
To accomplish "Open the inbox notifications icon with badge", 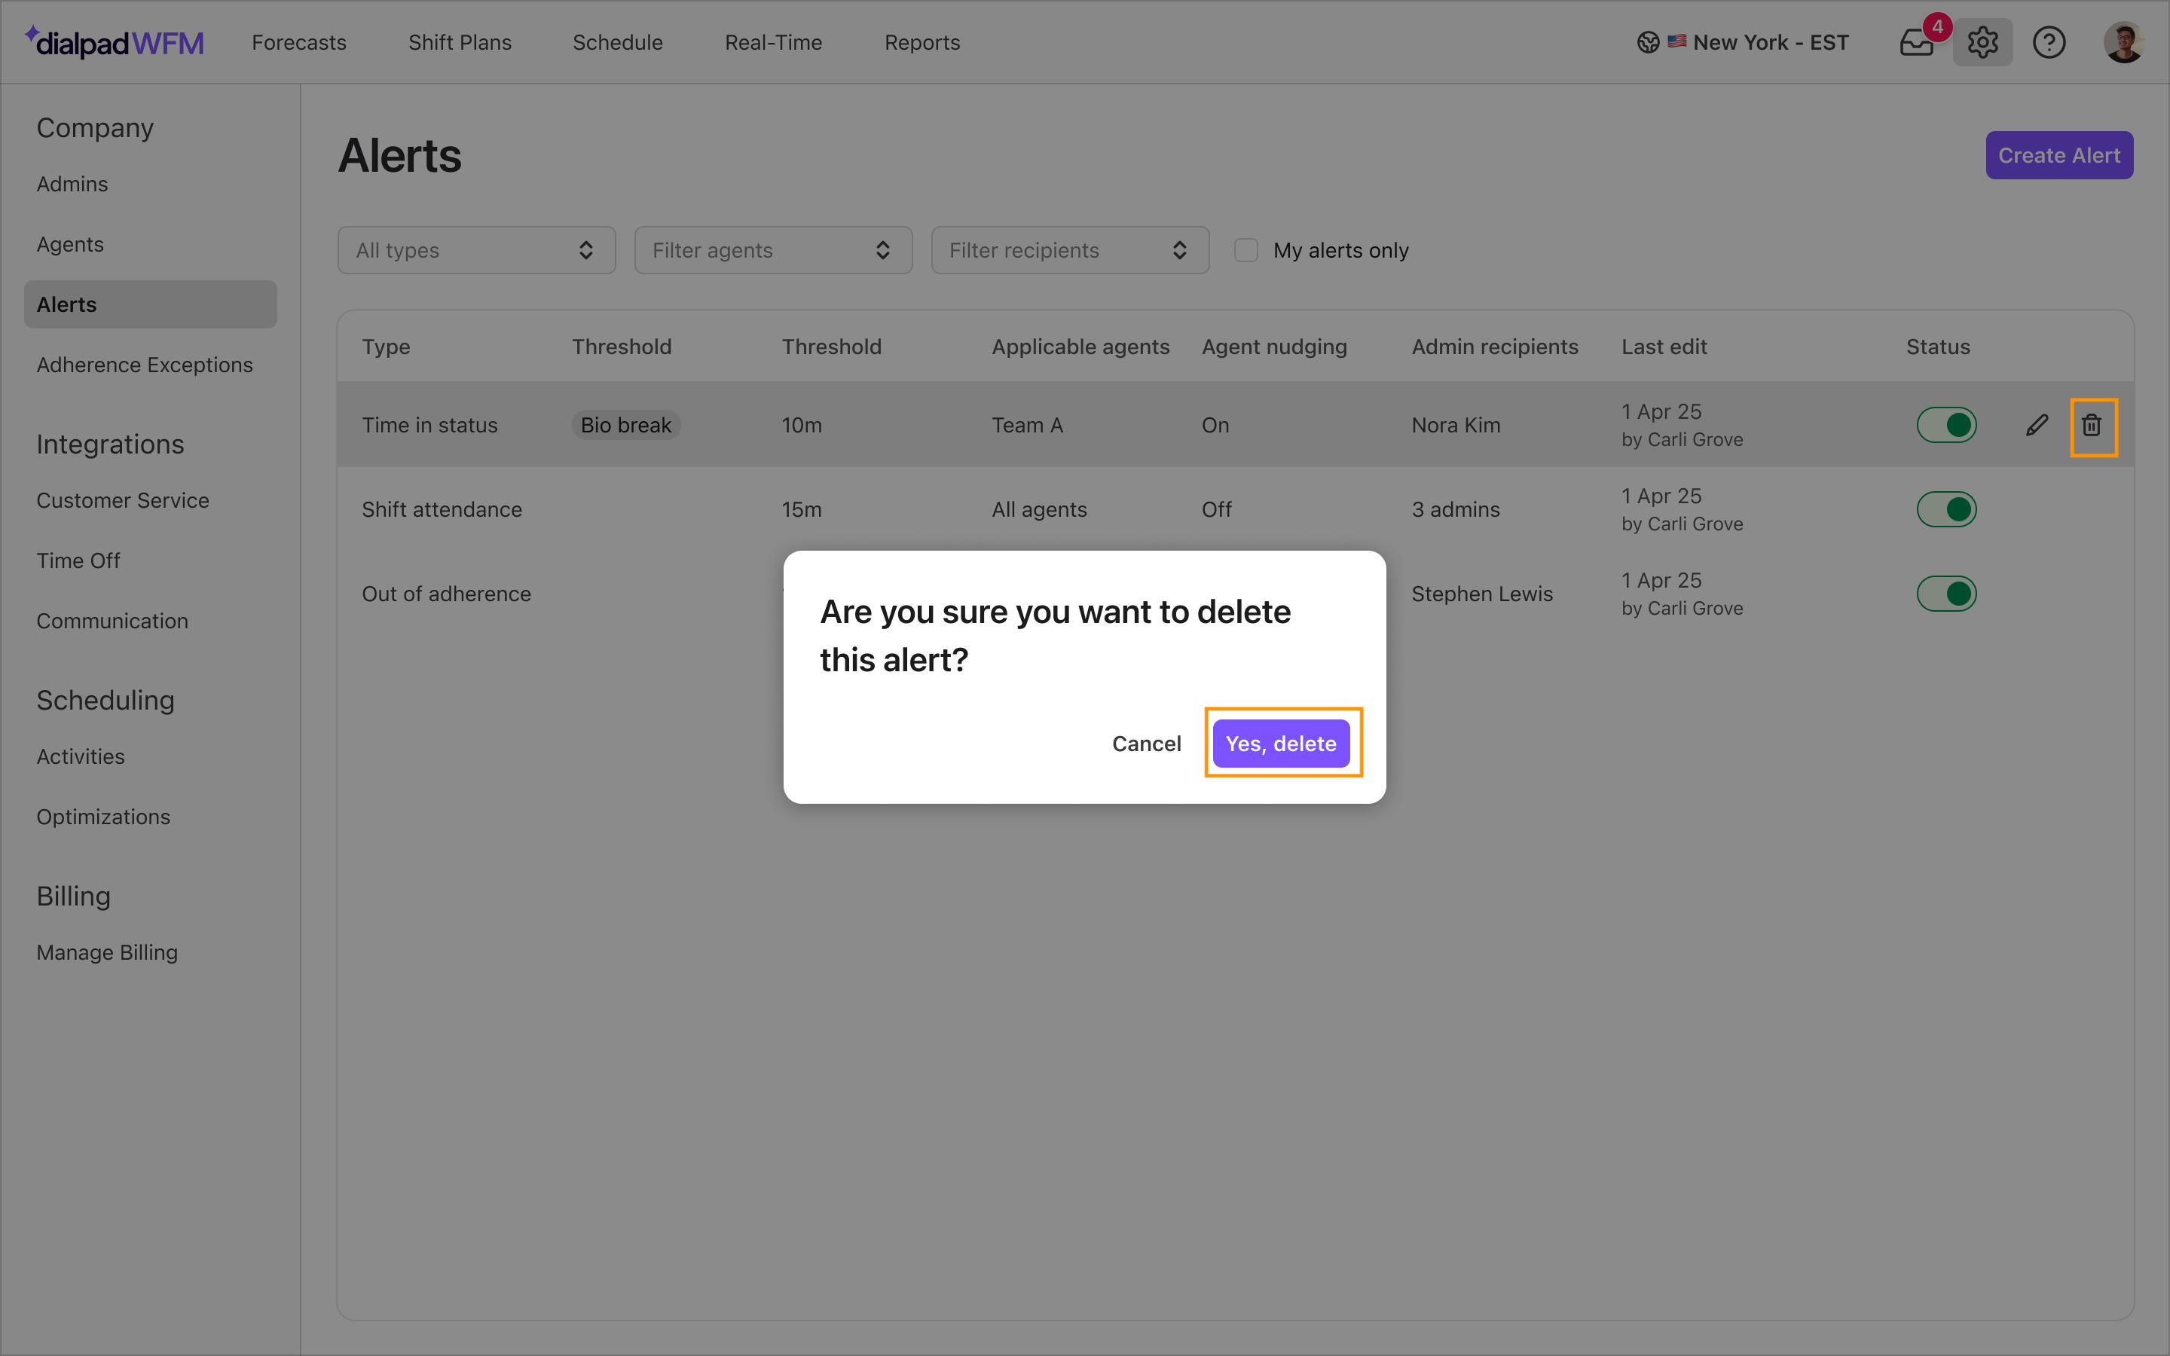I will point(1917,42).
